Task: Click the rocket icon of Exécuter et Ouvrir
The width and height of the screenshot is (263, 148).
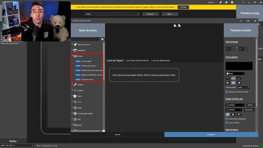Action: (75, 44)
